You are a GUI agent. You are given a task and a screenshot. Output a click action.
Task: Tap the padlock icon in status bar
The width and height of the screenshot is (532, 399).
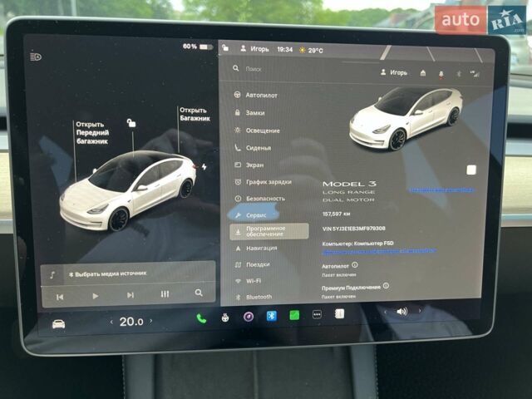tap(225, 48)
